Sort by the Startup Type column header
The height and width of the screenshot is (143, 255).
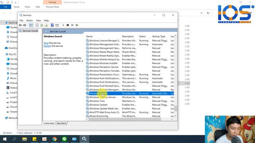(159, 37)
